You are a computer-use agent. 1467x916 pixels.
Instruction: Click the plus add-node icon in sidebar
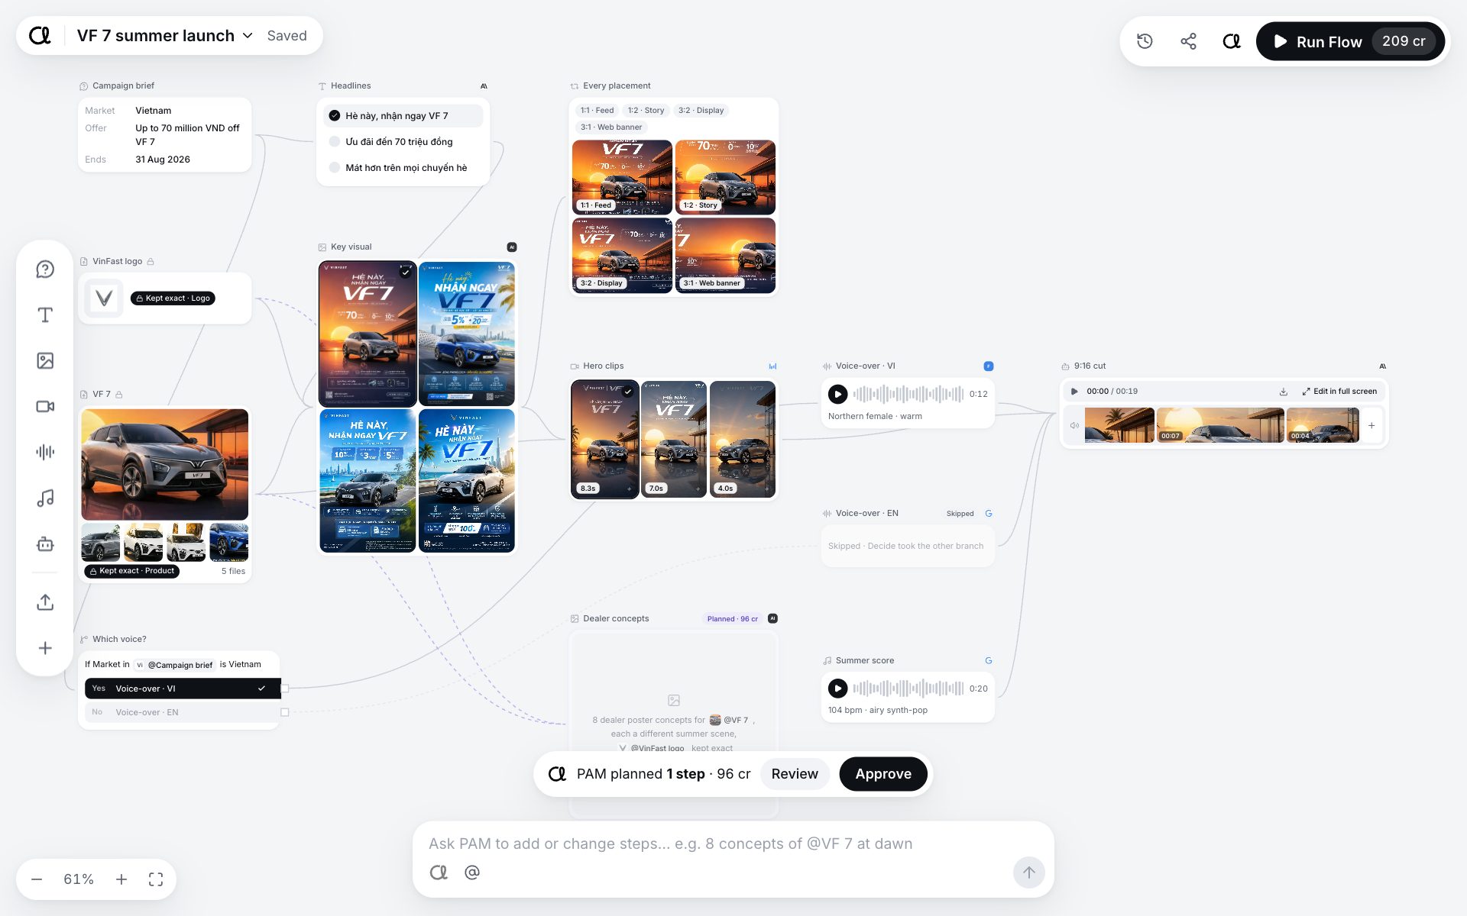pos(45,648)
